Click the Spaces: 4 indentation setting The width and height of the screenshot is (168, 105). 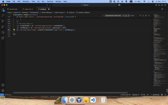coord(135,94)
